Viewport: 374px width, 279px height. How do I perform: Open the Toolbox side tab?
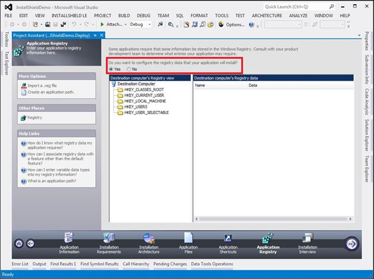(7, 39)
